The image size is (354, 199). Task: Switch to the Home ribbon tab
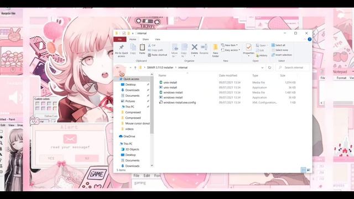(x=133, y=39)
